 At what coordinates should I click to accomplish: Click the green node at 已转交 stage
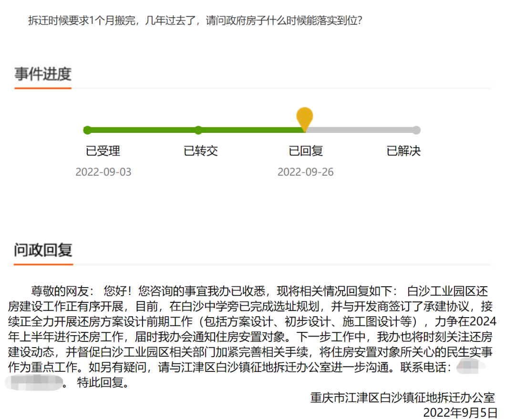[x=198, y=130]
